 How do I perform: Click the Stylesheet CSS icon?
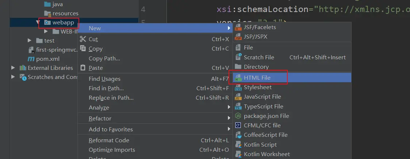click(x=238, y=87)
